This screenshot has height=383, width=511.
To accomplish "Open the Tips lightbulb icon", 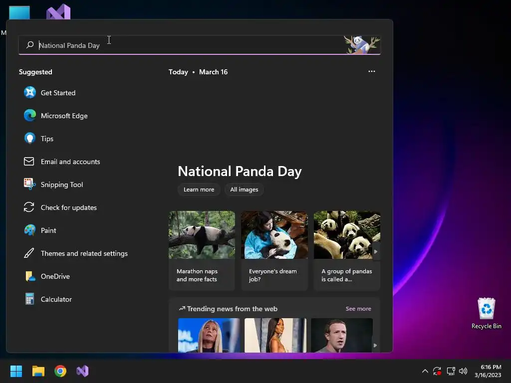I will pos(29,139).
